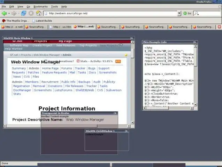The width and height of the screenshot is (222, 167).
Task: Click scroll-down arrow in Example Code window
Action: pos(195,105)
